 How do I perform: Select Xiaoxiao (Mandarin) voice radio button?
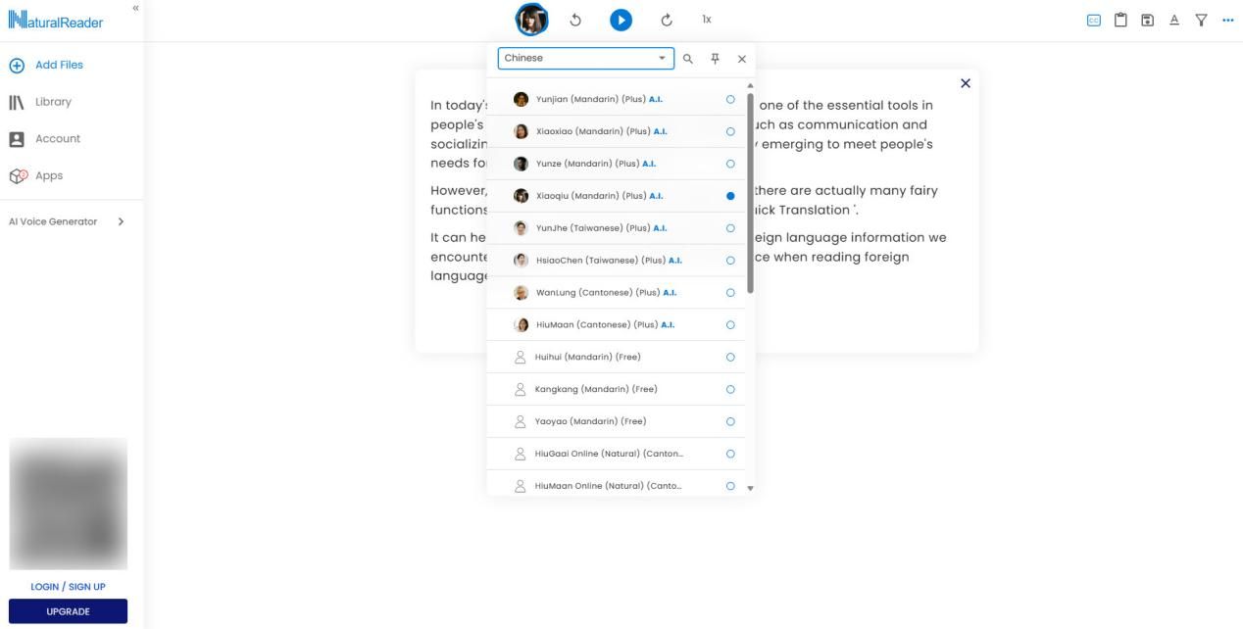730,131
